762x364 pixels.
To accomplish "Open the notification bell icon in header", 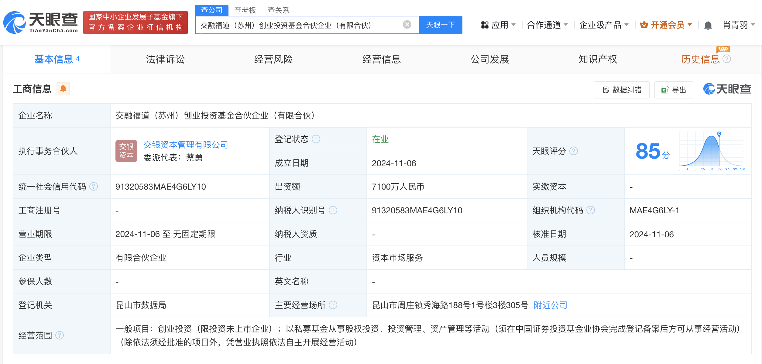I will (x=708, y=25).
